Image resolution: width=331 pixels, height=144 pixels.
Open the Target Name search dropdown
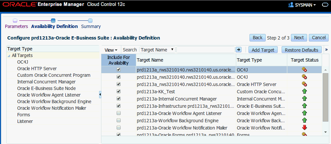[x=157, y=50]
